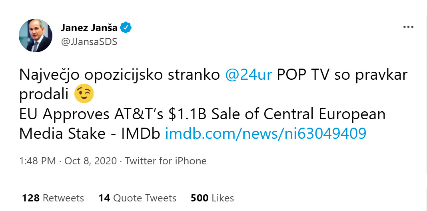The image size is (427, 211).
Task: Follow the imdb.com/news/ni63049409 link
Action: coord(265,134)
